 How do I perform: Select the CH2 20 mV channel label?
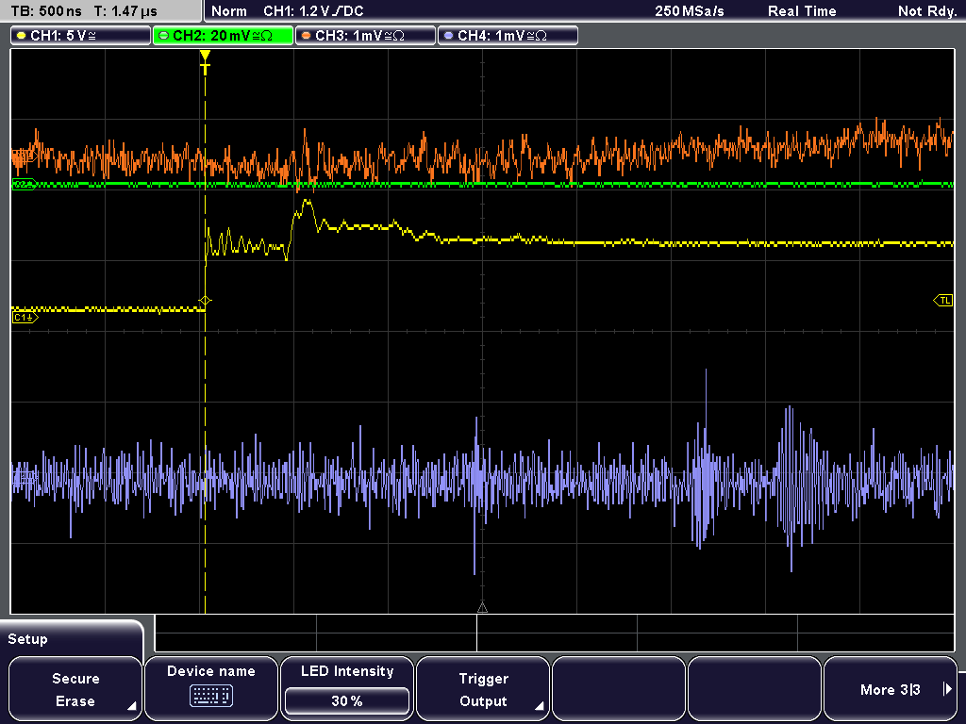coord(223,36)
